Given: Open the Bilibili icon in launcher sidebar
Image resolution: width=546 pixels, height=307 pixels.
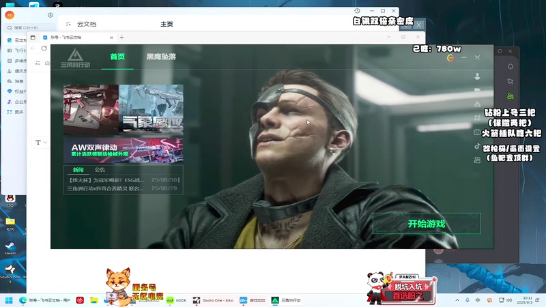Looking at the screenshot, I should pyautogui.click(x=476, y=132).
